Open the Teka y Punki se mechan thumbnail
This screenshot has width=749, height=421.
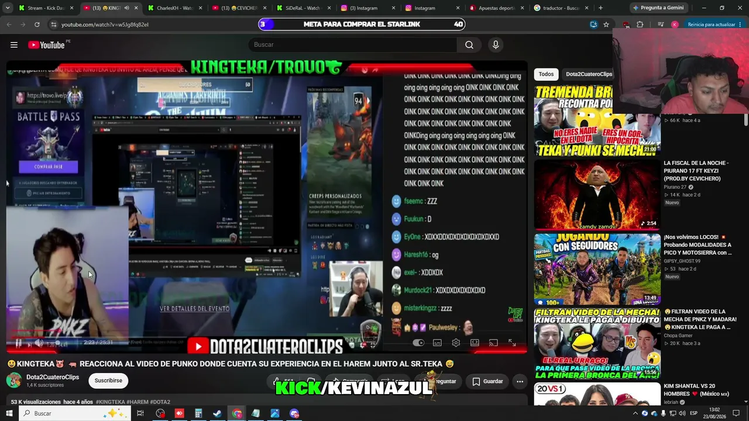597,120
